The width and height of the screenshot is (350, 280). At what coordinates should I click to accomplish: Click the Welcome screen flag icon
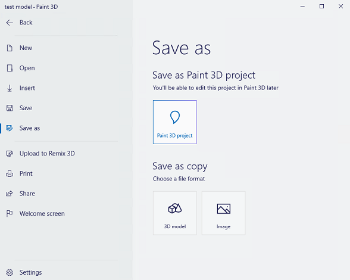click(x=10, y=214)
